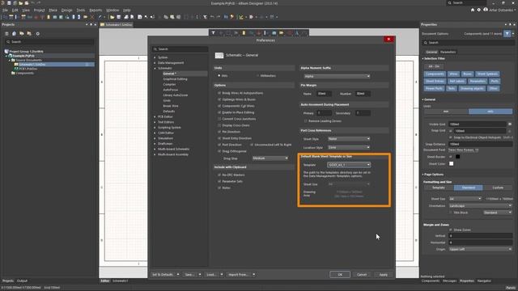
Task: Click the white Sheet Color swatch
Action: point(451,163)
